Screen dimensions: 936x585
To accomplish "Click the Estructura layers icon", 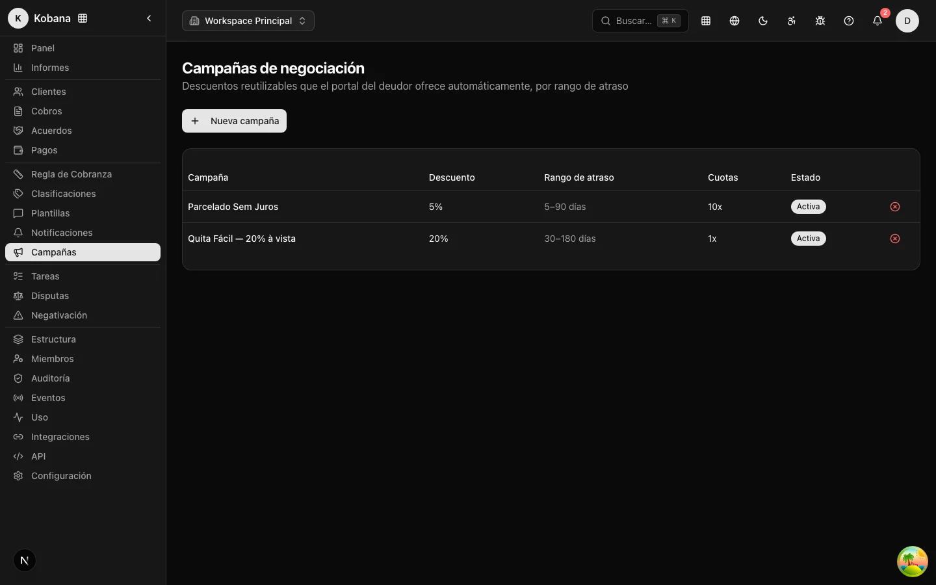I will [x=18, y=339].
